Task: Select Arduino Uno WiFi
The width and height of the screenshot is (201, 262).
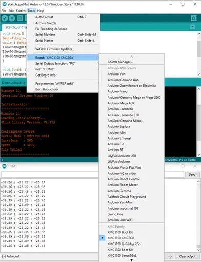Action: pos(132,220)
